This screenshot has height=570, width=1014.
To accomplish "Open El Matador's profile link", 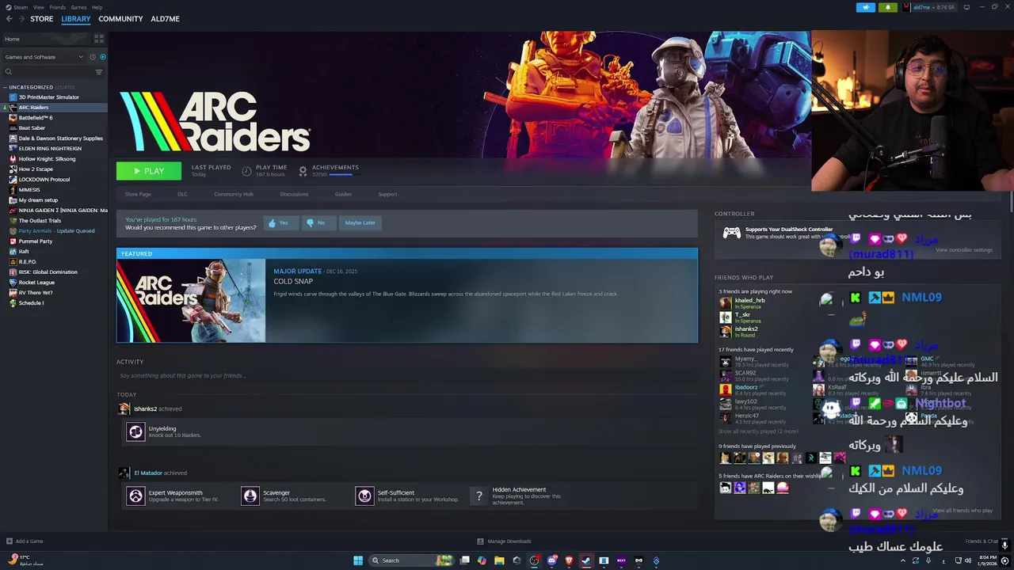I will coord(148,473).
